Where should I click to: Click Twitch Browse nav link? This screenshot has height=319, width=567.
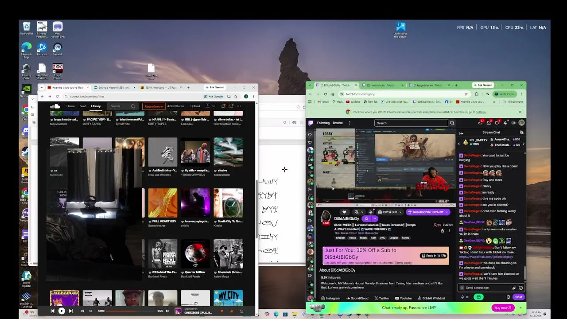338,123
